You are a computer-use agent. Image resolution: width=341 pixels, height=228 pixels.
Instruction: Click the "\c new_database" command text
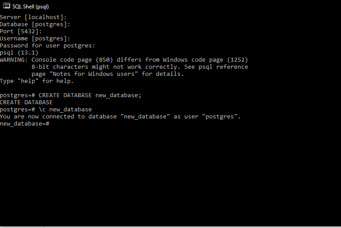click(x=65, y=110)
